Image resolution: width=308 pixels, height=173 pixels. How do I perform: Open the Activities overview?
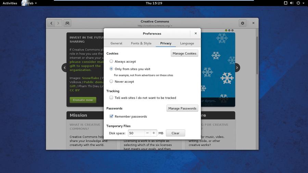[x=10, y=3]
